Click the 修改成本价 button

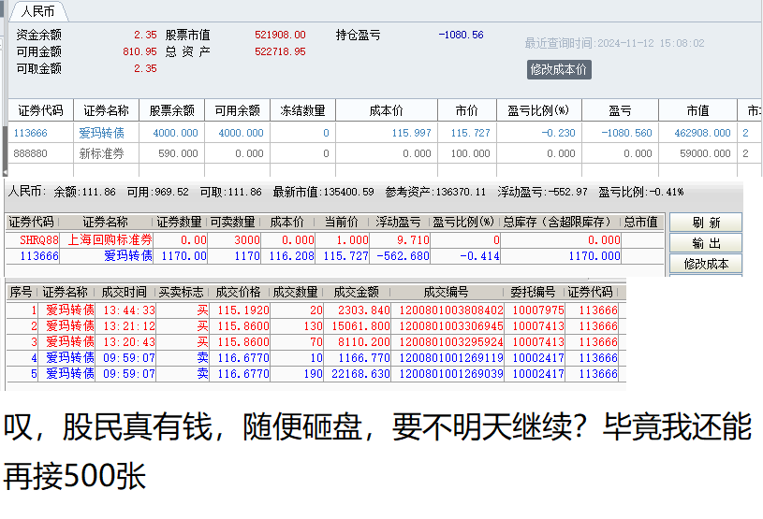click(559, 69)
